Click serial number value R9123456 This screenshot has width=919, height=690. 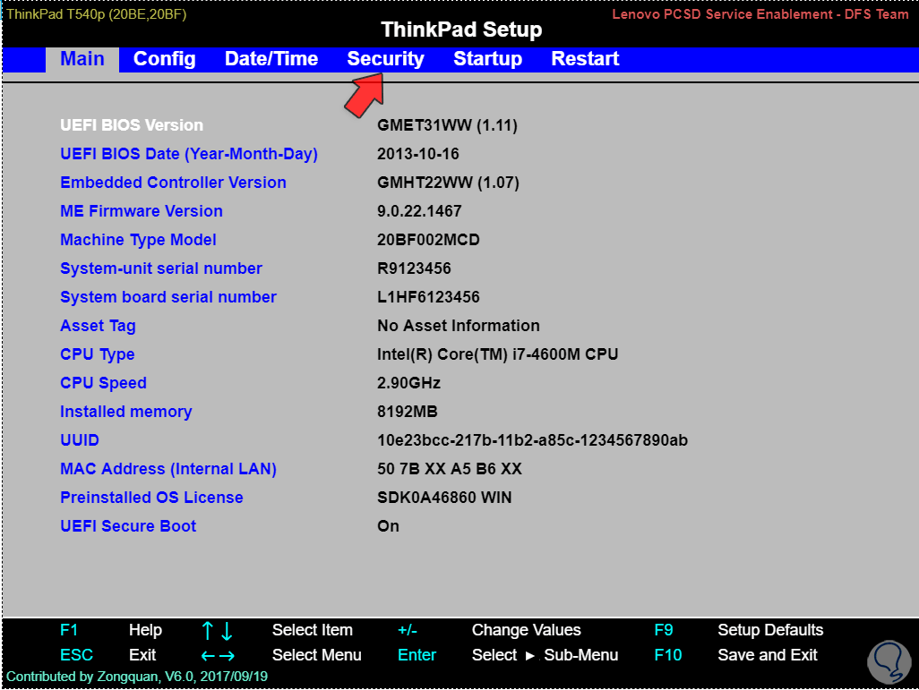coord(414,268)
